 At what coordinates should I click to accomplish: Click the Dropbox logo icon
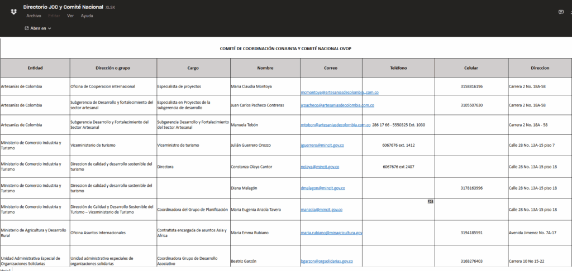click(13, 11)
